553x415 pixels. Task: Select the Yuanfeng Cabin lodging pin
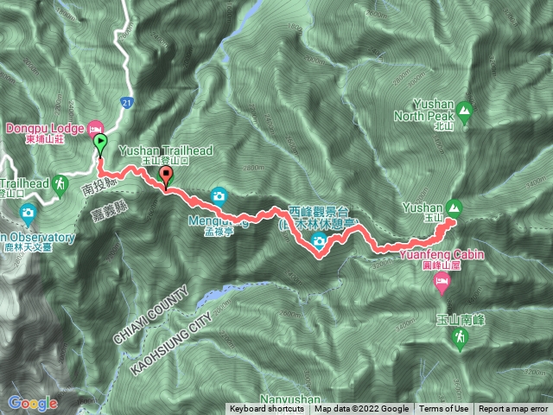tap(442, 283)
